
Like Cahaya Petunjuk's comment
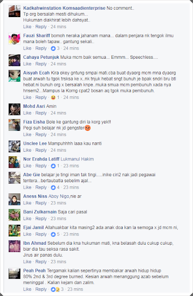tap(27, 64)
